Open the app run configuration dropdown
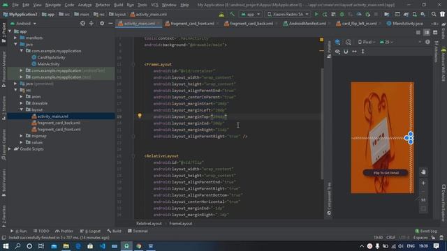 pos(250,14)
